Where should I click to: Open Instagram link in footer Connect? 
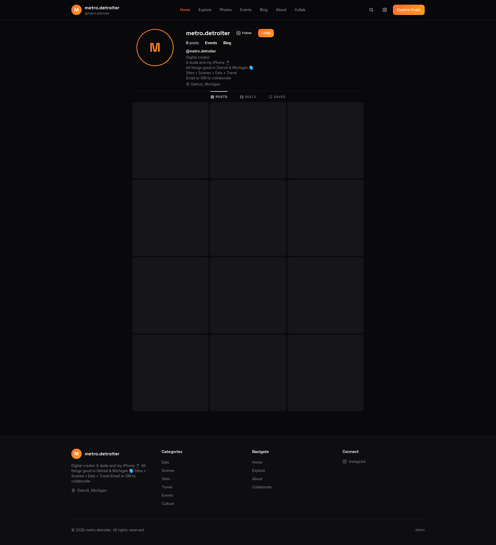[354, 462]
